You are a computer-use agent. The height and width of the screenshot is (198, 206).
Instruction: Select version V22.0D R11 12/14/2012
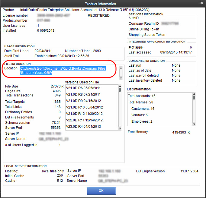coord(85,120)
